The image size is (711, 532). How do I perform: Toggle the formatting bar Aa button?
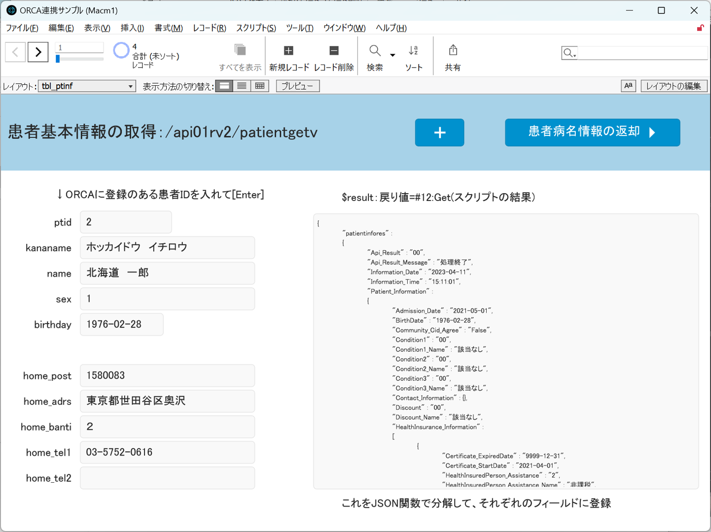tap(628, 86)
